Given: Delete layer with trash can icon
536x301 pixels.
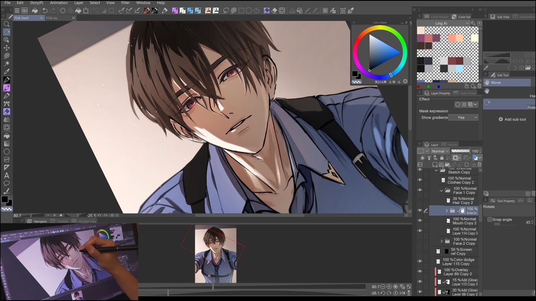Looking at the screenshot, I should coord(479,164).
